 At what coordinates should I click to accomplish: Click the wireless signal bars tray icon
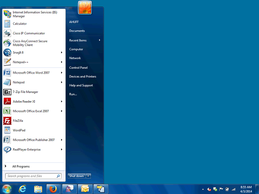click(233, 189)
